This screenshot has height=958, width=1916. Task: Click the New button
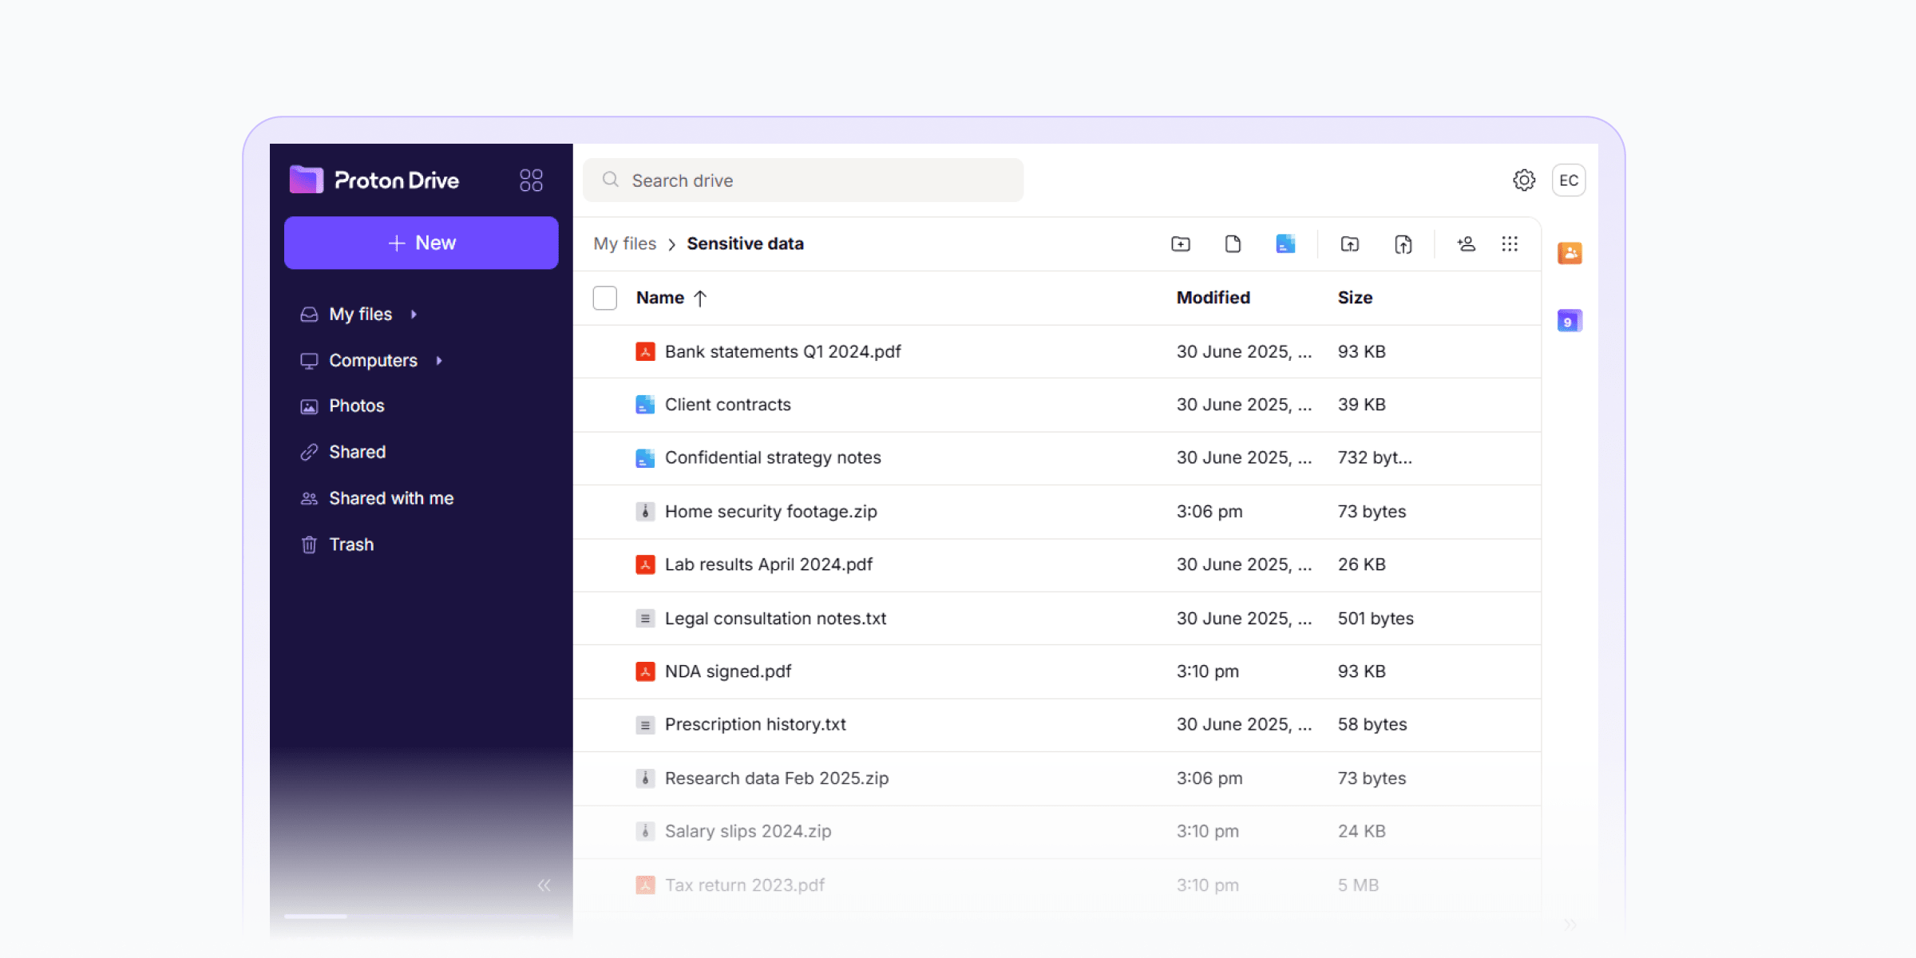(x=422, y=243)
